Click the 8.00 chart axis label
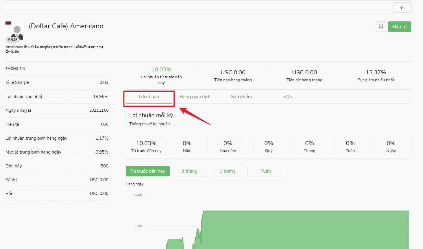This screenshot has height=249, width=423. [x=139, y=226]
